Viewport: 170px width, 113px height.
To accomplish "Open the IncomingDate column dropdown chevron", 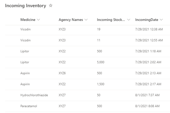I will tap(161, 20).
